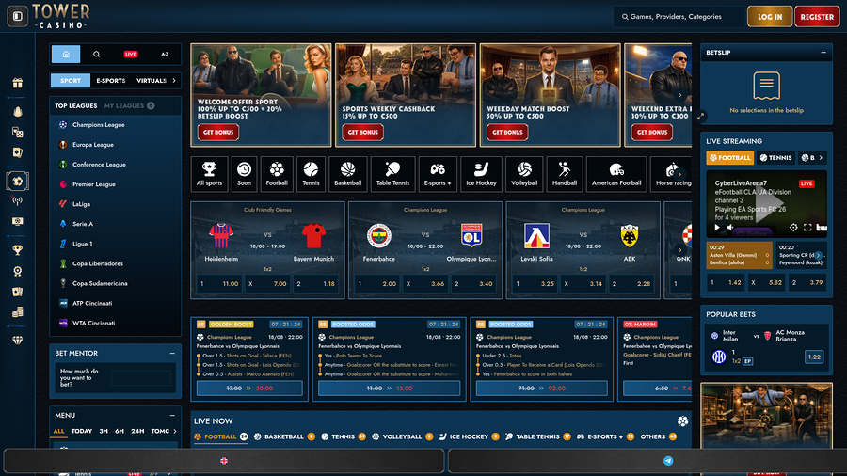The height and width of the screenshot is (476, 847).
Task: Pick AEK win odds 2.28
Action: [x=632, y=283]
